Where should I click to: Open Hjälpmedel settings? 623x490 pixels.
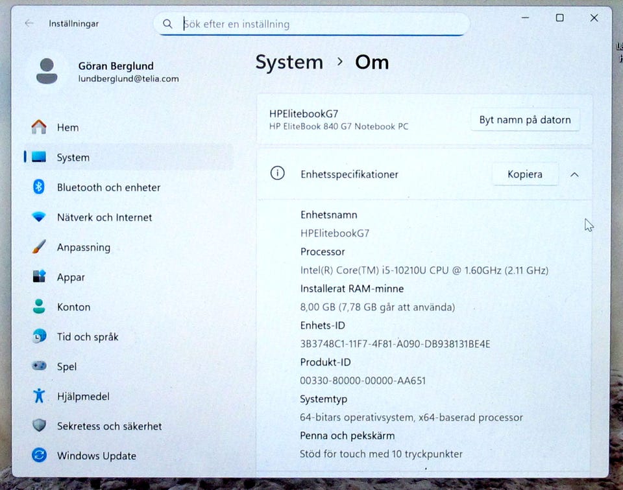[x=128, y=396]
